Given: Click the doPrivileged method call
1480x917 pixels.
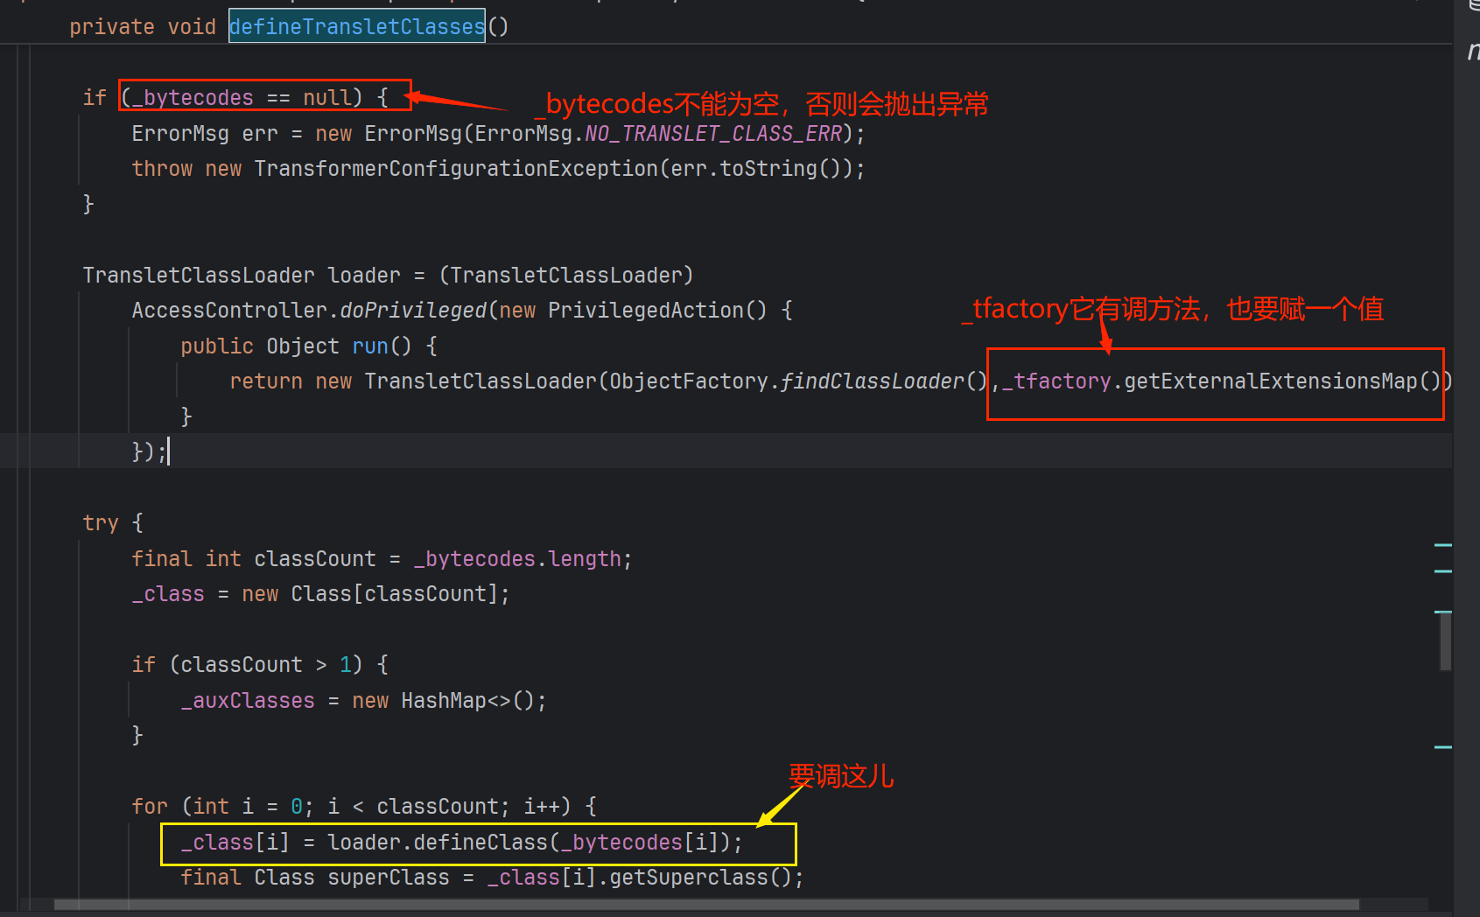Looking at the screenshot, I should pyautogui.click(x=412, y=311).
